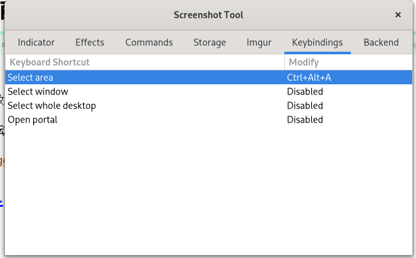Pick the Open portal row
The width and height of the screenshot is (416, 258).
click(x=208, y=119)
